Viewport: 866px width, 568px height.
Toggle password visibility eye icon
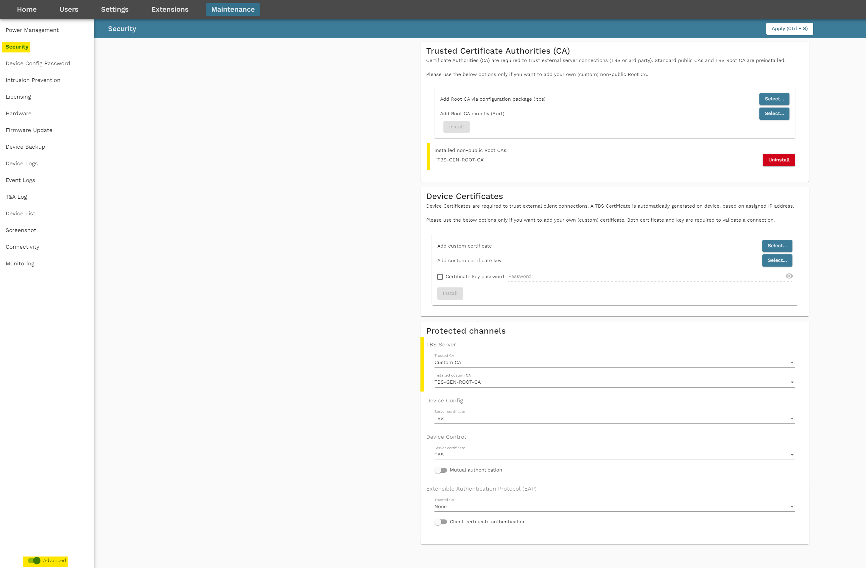click(789, 276)
